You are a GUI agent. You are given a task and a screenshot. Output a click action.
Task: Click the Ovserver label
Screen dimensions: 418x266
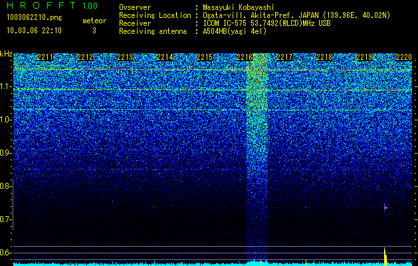click(x=135, y=7)
